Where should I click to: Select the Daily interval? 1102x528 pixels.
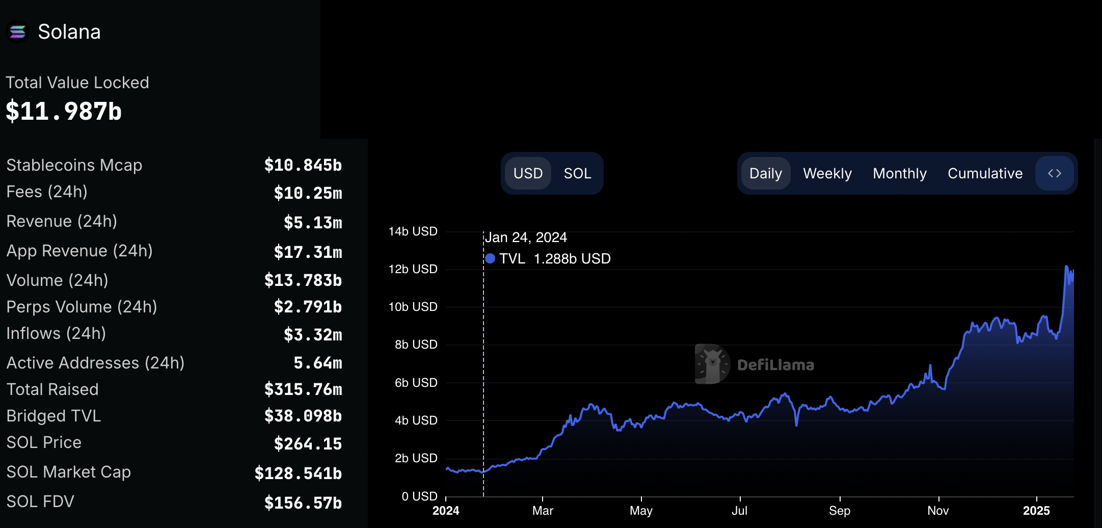pyautogui.click(x=765, y=173)
